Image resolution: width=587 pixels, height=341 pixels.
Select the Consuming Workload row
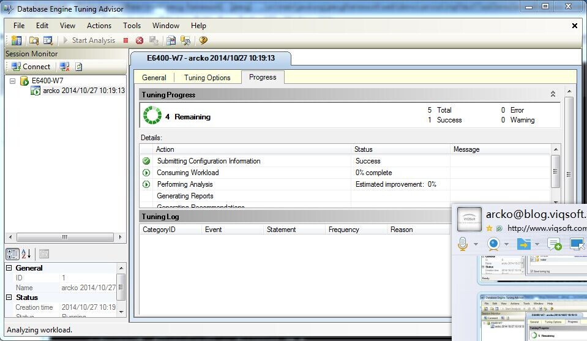pyautogui.click(x=345, y=173)
